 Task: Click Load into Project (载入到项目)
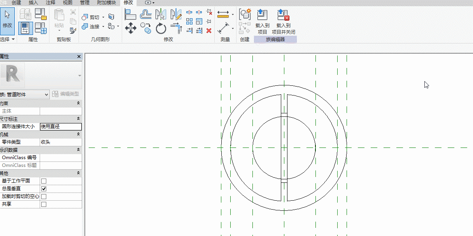[263, 22]
